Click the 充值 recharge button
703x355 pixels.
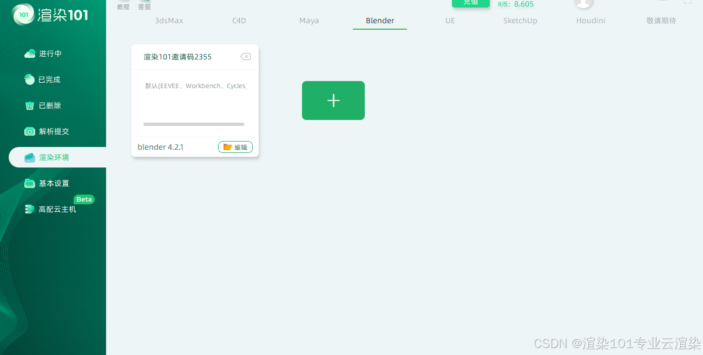tap(471, 3)
